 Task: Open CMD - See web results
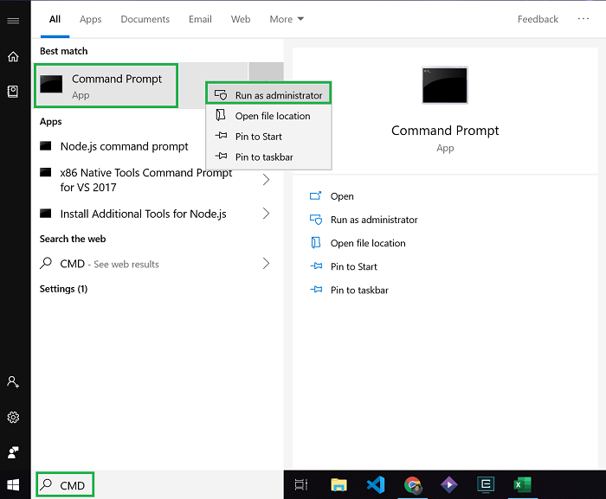click(109, 264)
